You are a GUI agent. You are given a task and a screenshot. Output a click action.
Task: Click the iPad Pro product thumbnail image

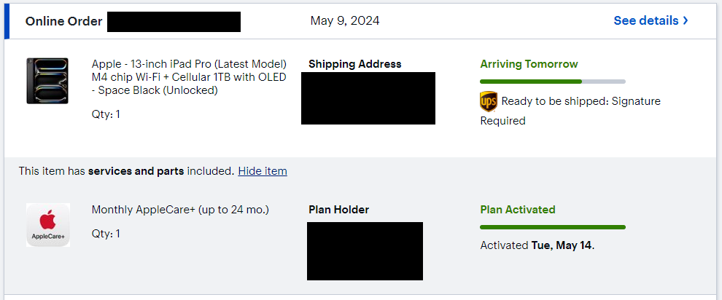click(x=47, y=81)
